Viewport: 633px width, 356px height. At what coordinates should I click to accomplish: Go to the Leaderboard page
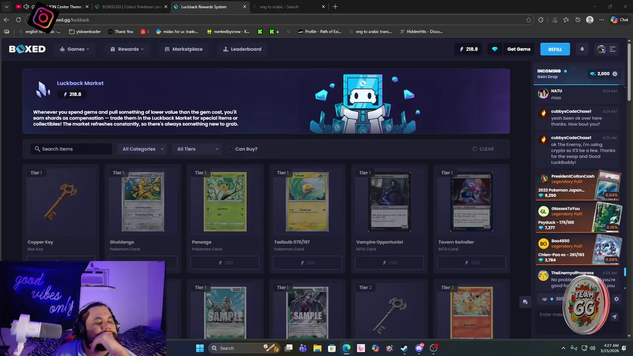(x=242, y=49)
